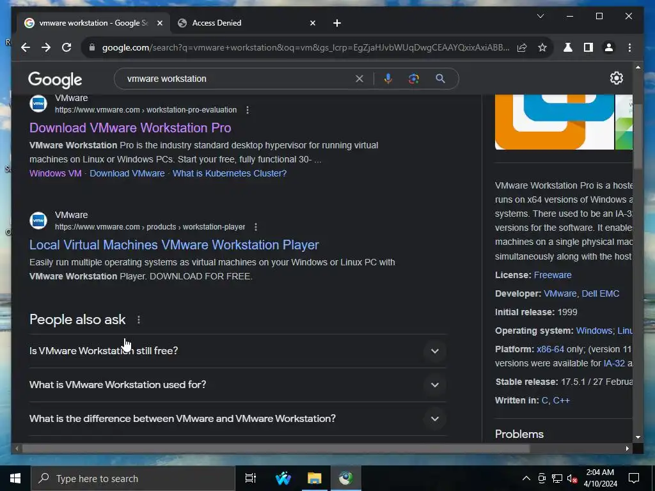Open File Explorer from taskbar
Screen dimensions: 655x491
pyautogui.click(x=314, y=478)
